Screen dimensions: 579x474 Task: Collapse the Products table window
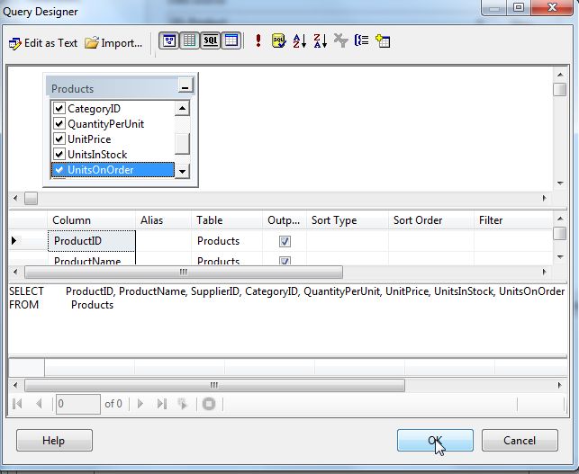(x=185, y=85)
